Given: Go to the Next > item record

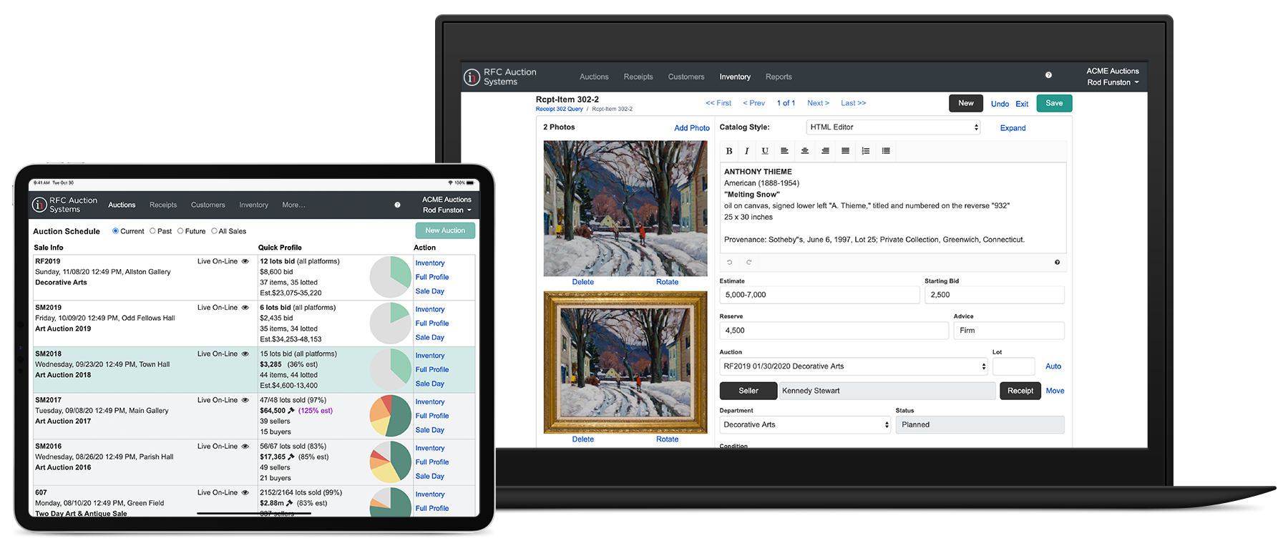Looking at the screenshot, I should [818, 103].
